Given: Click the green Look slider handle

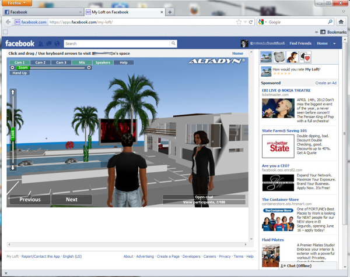Looking at the screenshot, I should 13,134.
